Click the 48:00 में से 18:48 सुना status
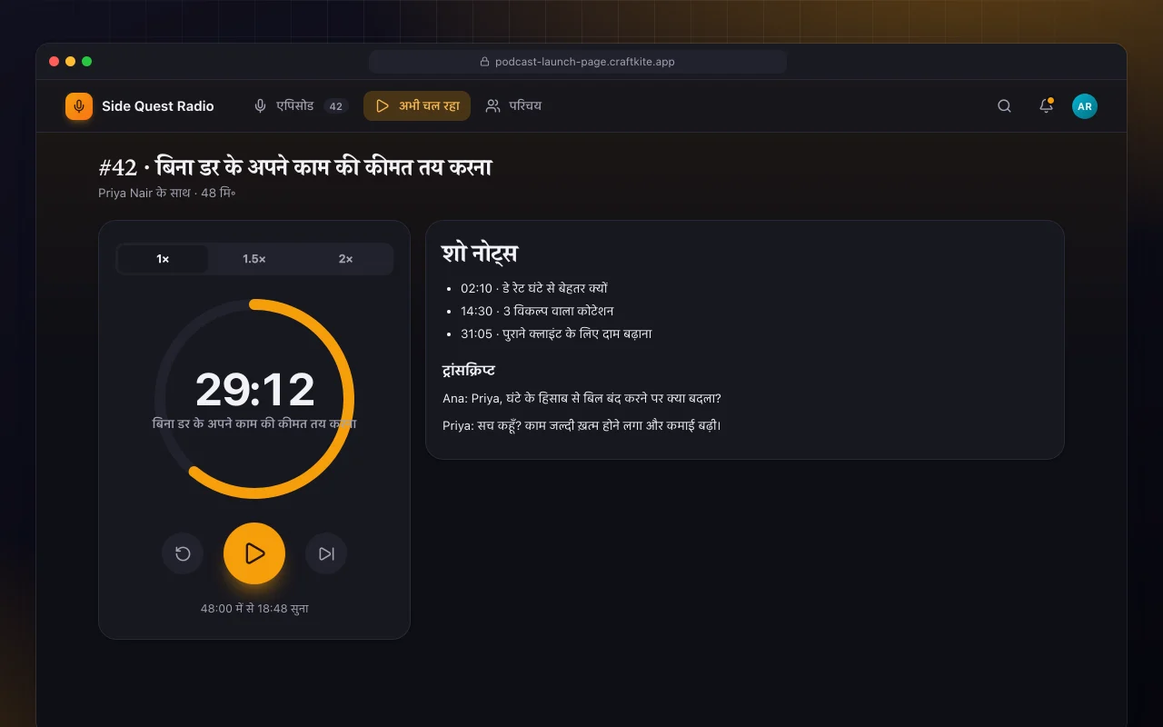 point(254,609)
